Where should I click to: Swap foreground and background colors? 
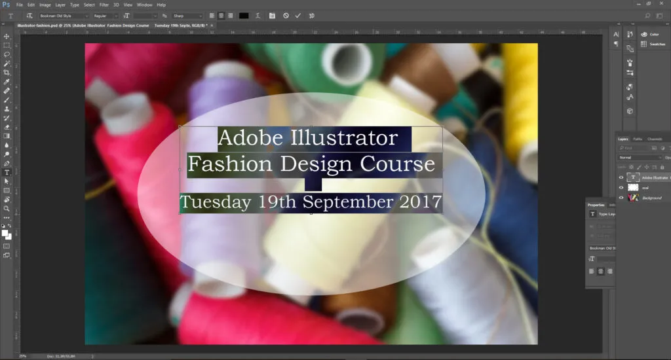[x=9, y=226]
